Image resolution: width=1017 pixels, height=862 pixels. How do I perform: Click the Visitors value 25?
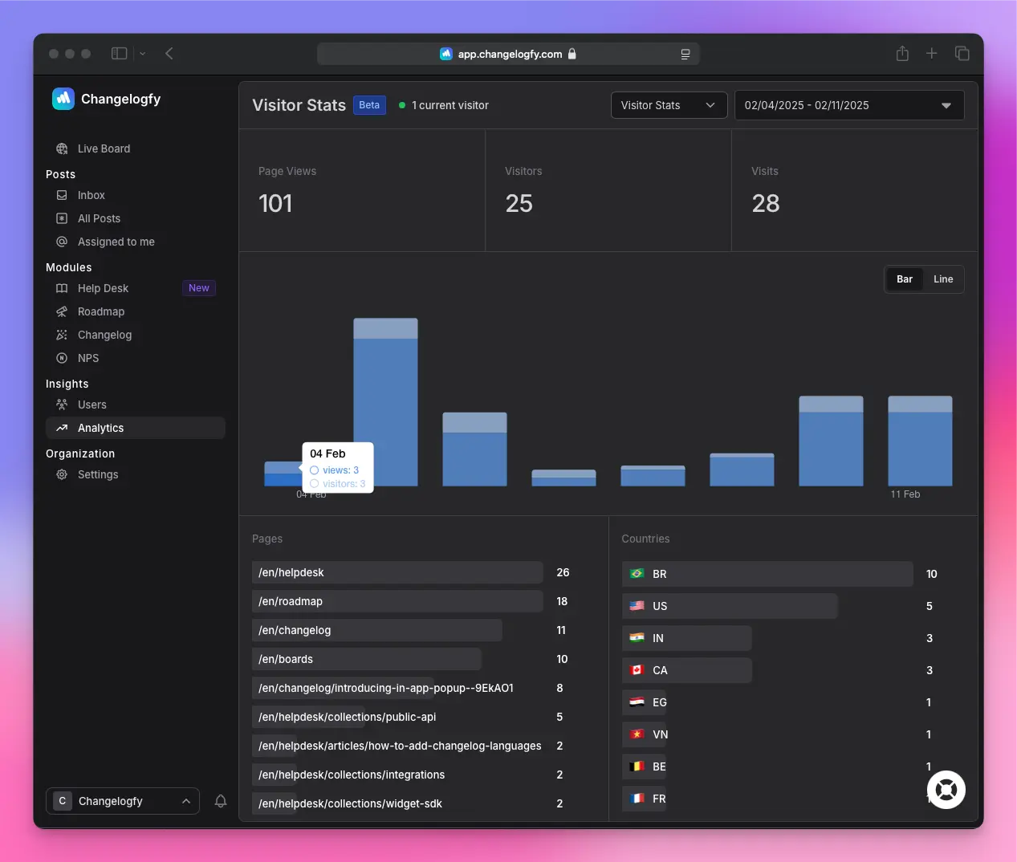[519, 203]
